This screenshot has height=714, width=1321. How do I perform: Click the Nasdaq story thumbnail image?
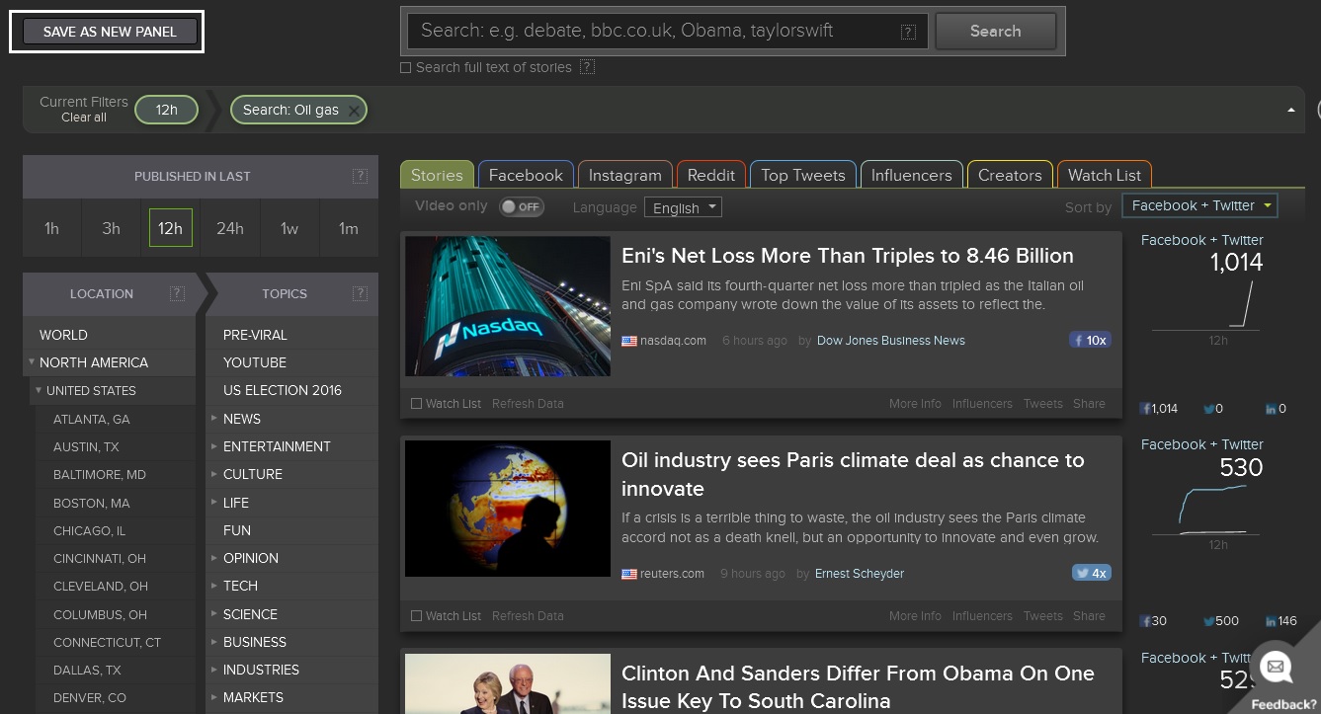click(x=508, y=306)
